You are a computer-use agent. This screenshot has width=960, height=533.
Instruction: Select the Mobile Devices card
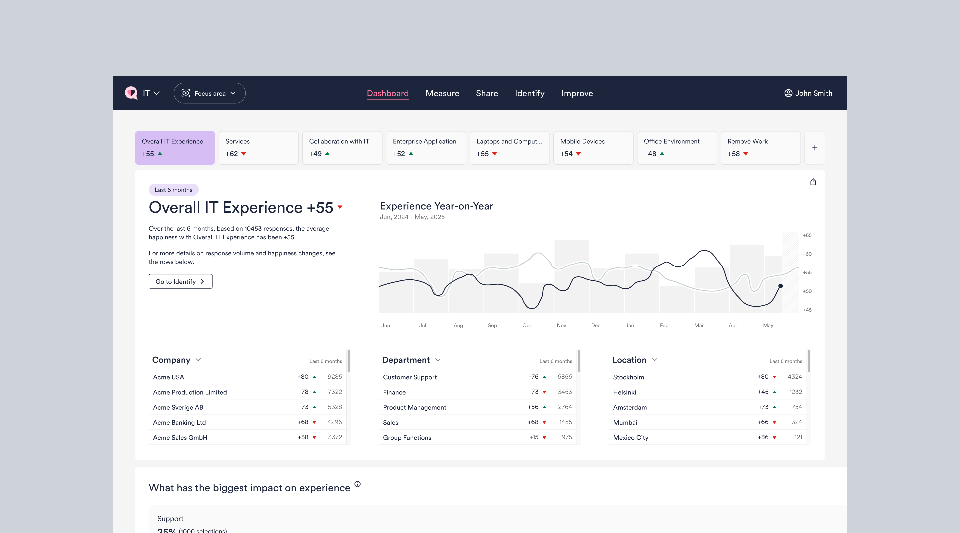click(x=593, y=148)
